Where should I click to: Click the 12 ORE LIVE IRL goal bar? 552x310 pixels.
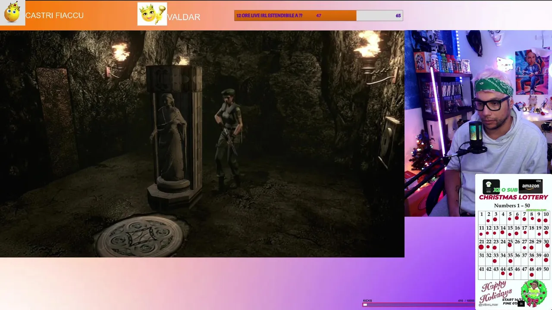(318, 15)
